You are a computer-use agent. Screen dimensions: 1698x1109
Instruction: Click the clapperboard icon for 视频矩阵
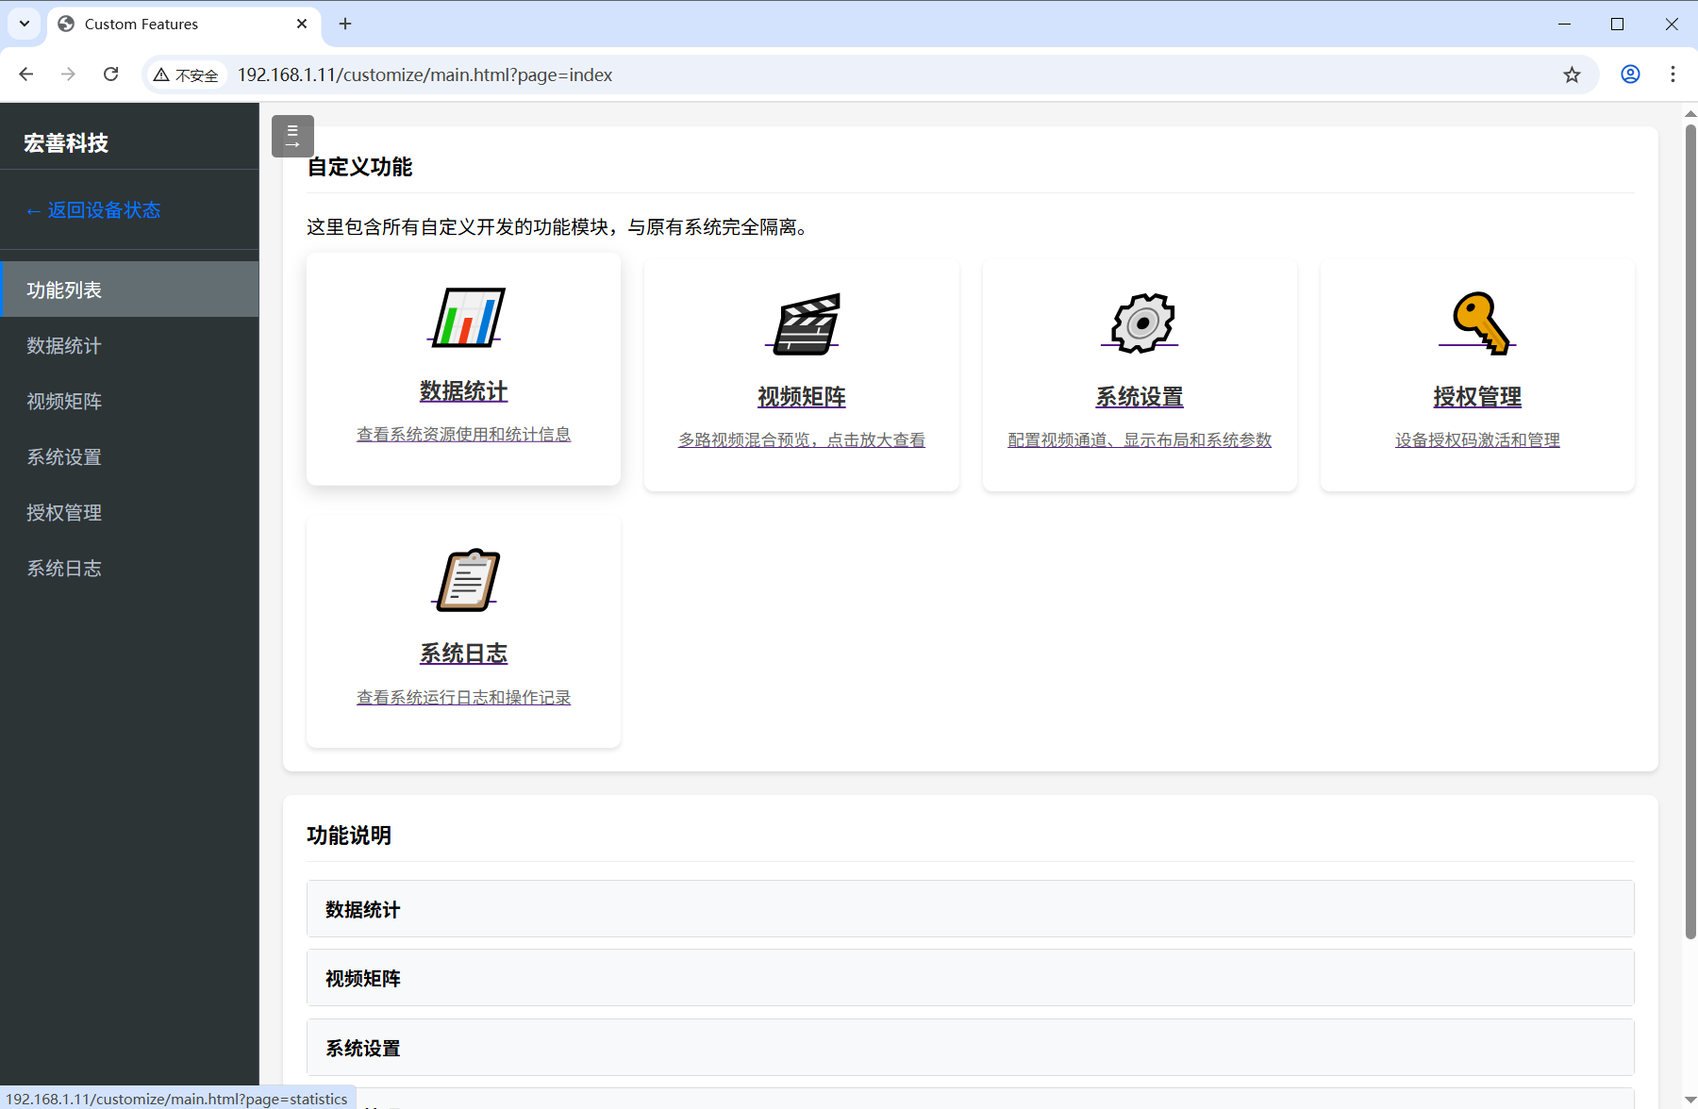[805, 323]
